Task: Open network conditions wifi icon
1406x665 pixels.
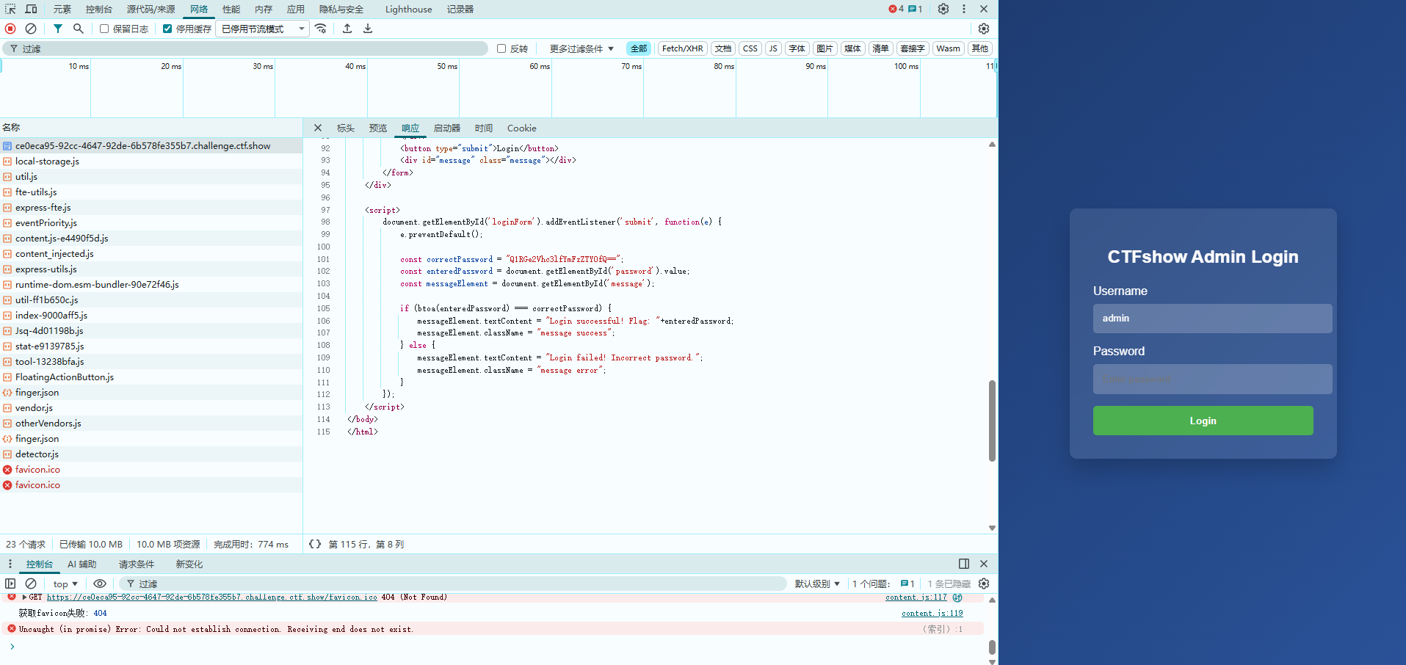Action: click(x=321, y=29)
